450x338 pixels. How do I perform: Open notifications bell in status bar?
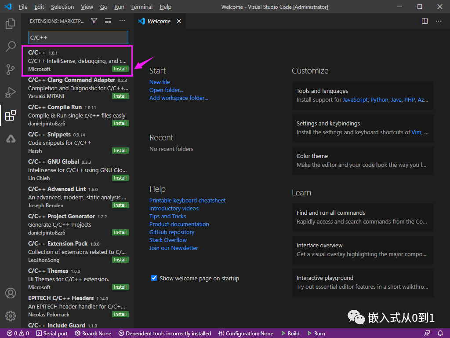click(x=440, y=334)
